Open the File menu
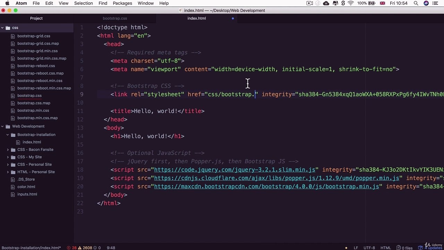This screenshot has width=444, height=250. tap(36, 3)
